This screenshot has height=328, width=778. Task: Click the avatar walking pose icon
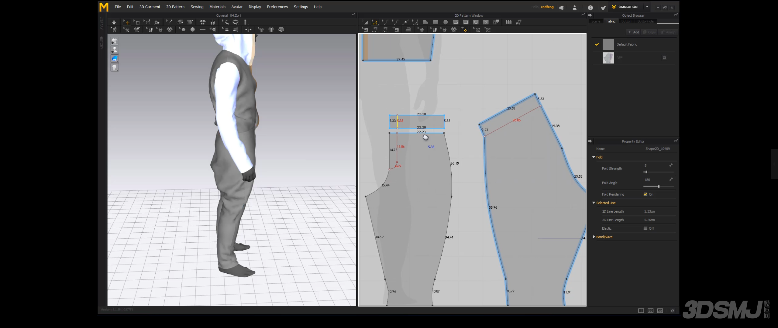[x=114, y=29]
